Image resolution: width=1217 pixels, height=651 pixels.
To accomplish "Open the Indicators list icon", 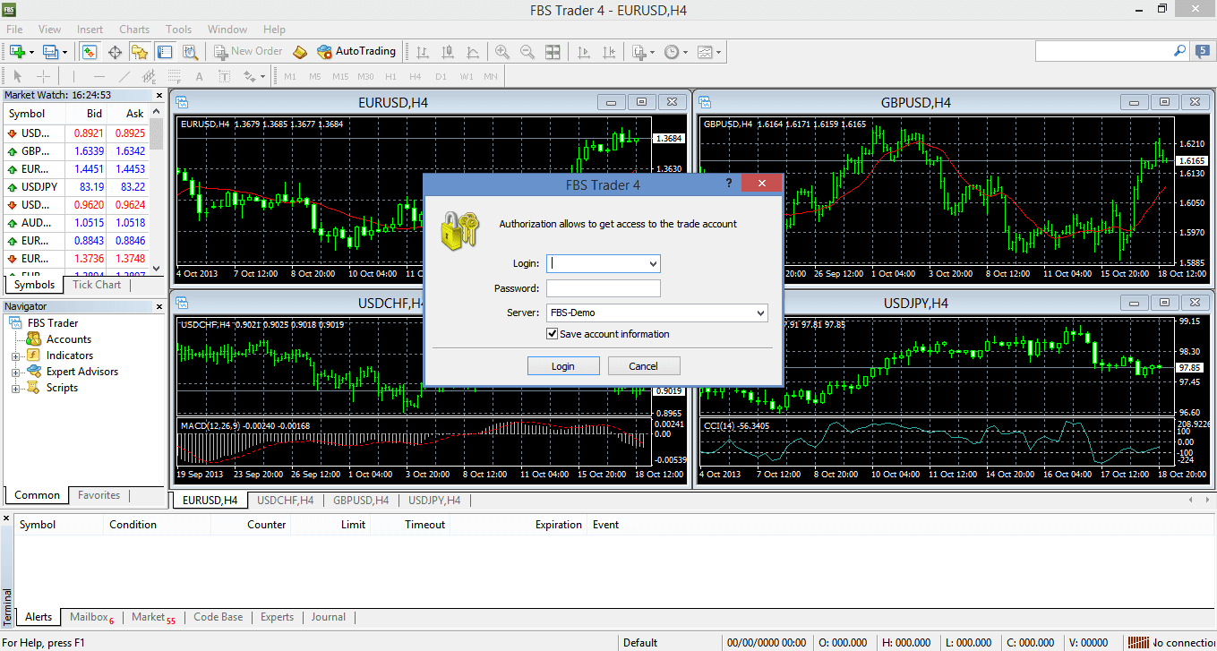I will click(x=638, y=51).
